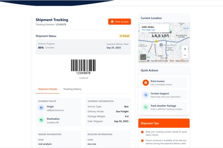Click the second shipment tip checkmark icon
The width and height of the screenshot is (223, 148).
coord(142,140)
